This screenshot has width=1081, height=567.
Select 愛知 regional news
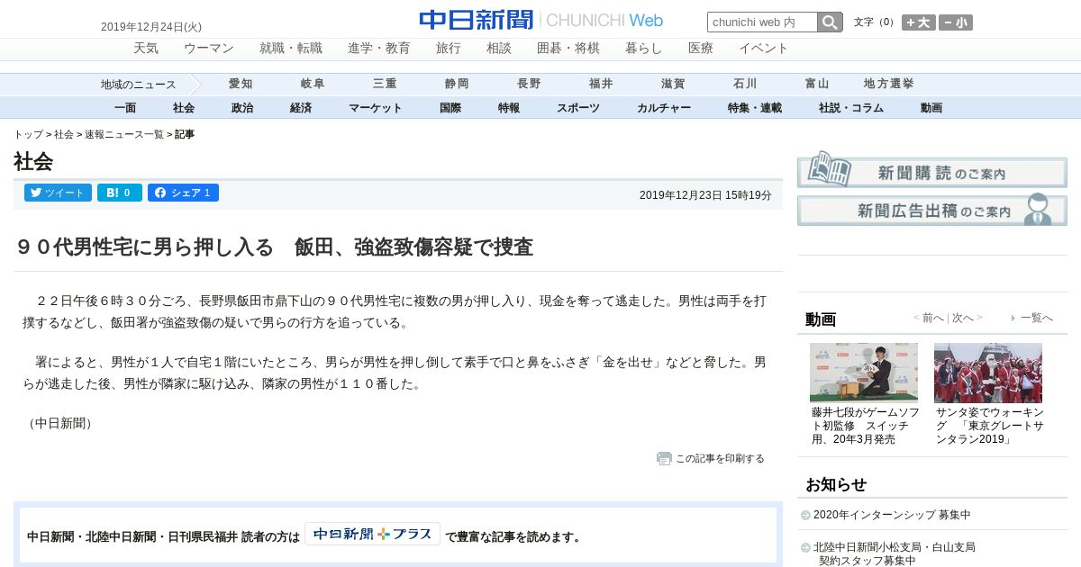241,84
